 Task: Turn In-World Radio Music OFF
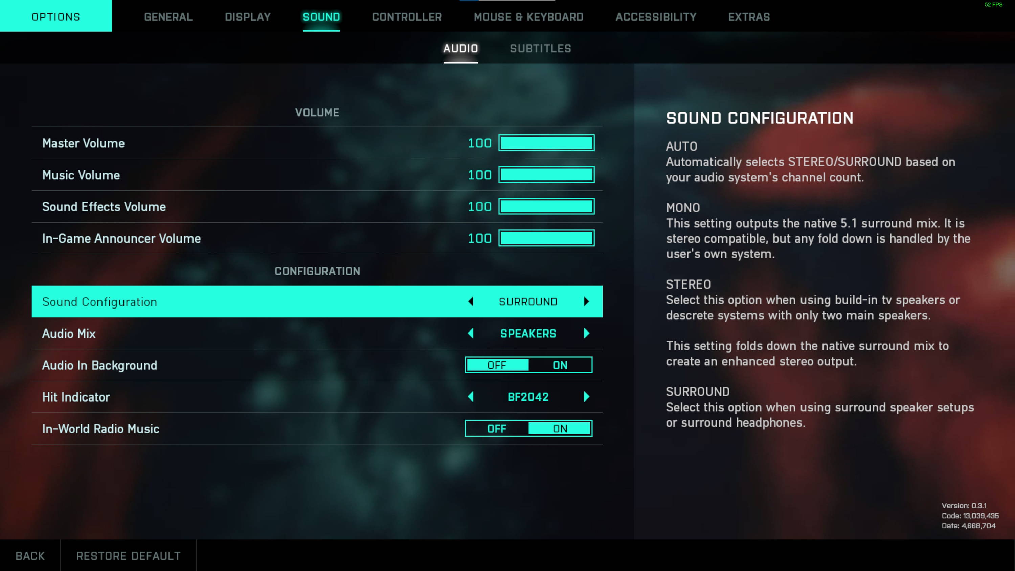[x=497, y=428]
